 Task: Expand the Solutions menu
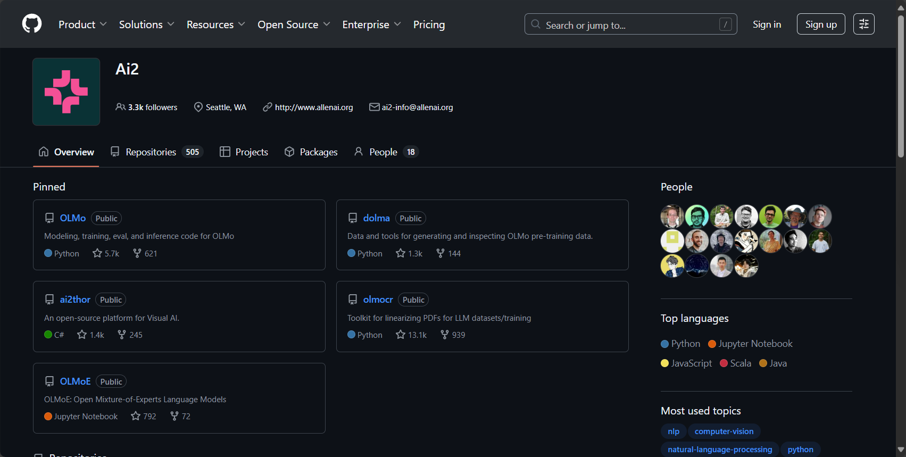[146, 24]
